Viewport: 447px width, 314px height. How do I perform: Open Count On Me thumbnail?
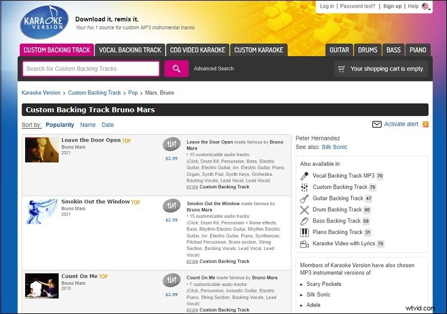(42, 286)
